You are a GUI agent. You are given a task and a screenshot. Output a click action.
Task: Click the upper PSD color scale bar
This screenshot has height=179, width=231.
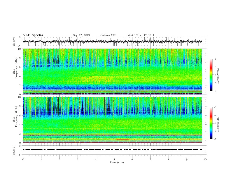(x=211, y=75)
